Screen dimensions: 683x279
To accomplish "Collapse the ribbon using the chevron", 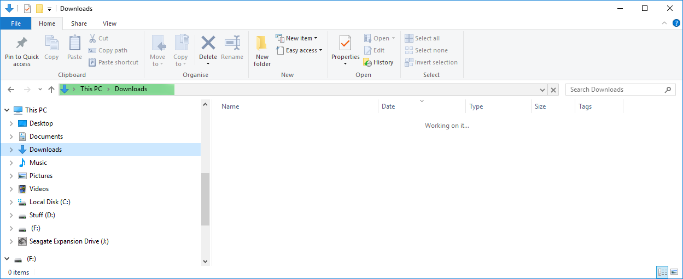I will pos(664,23).
